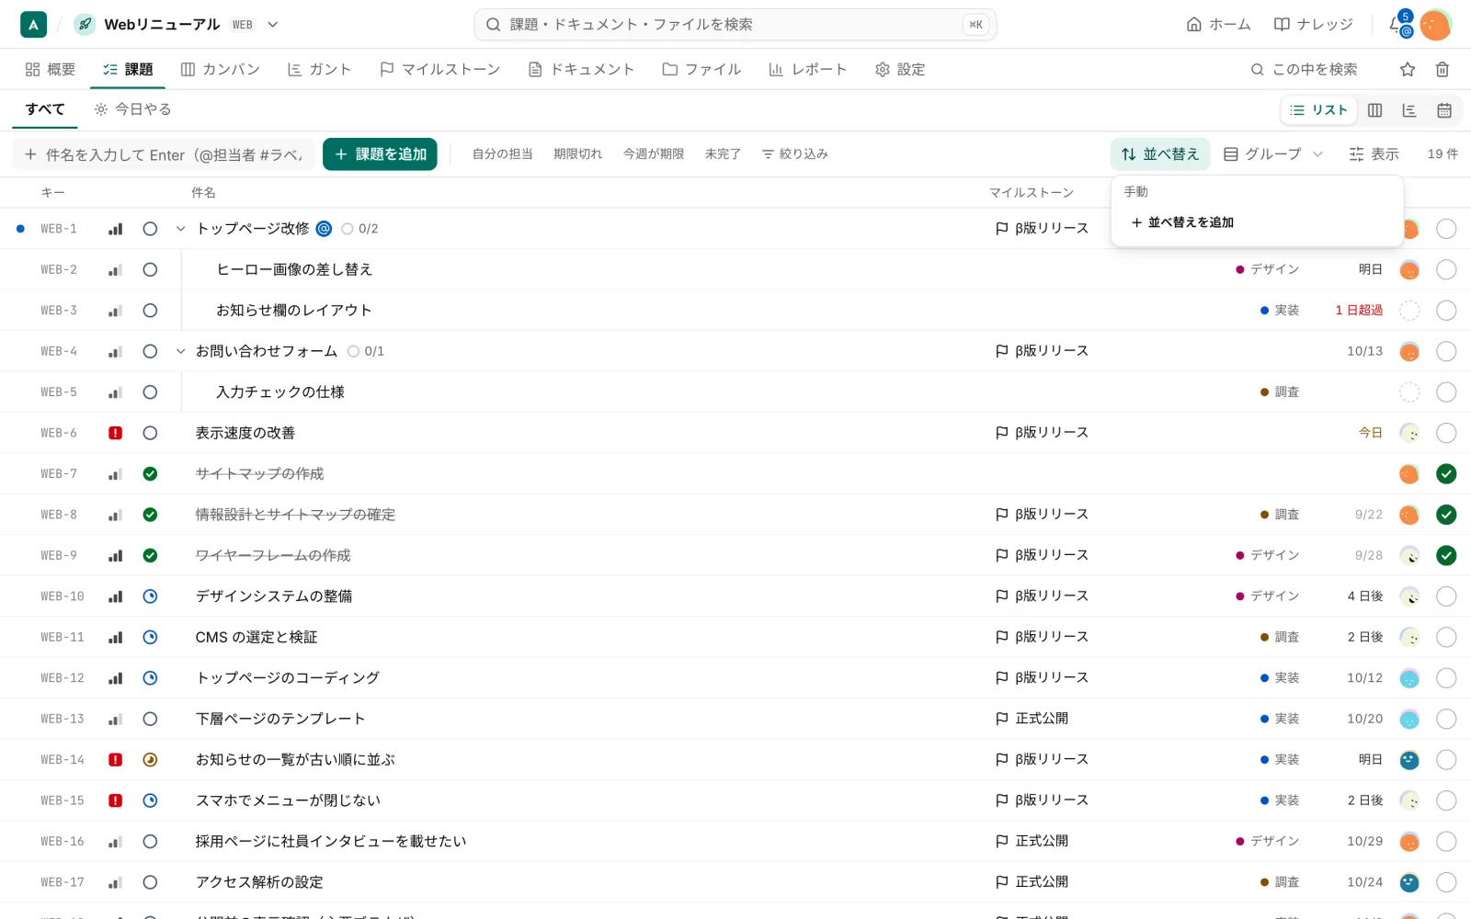Viewport: 1471px width, 919px height.
Task: Toggle the 未完了 quick filter
Action: click(723, 154)
